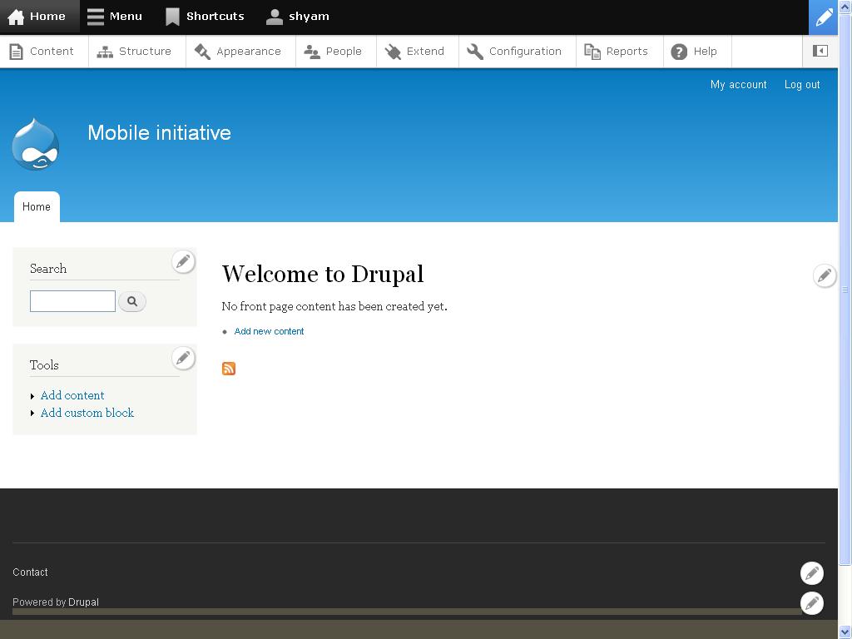
Task: Click pencil icon beside Welcome to Drupal
Action: pos(825,275)
